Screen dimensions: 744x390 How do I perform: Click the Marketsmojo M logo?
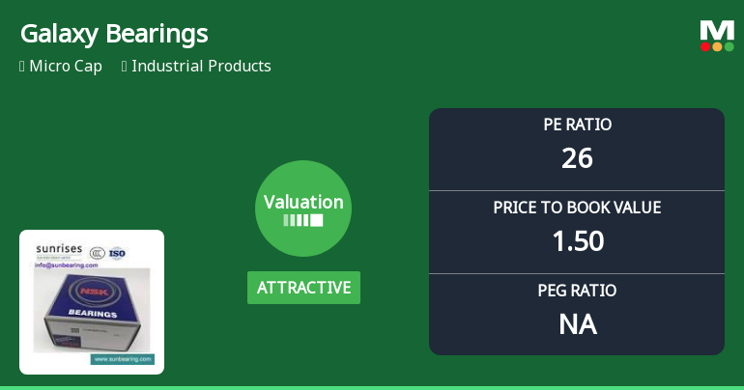coord(717,35)
